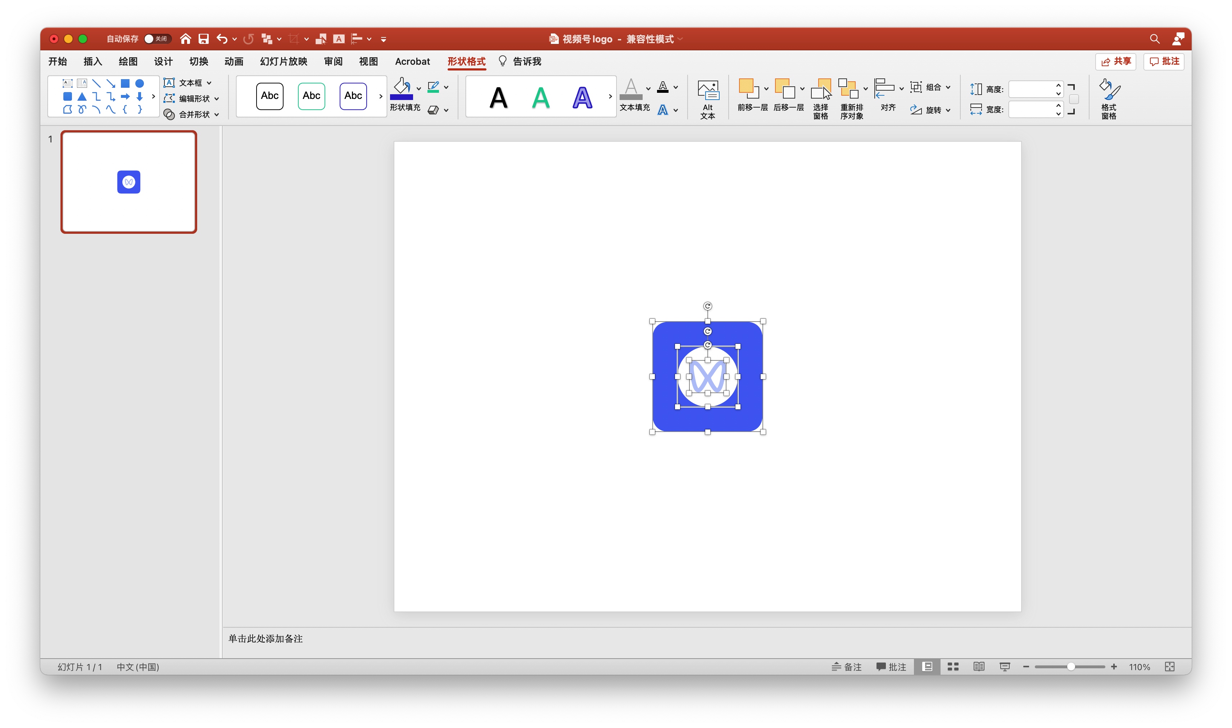Toggle the lock aspect ratio checkbox

[1074, 100]
